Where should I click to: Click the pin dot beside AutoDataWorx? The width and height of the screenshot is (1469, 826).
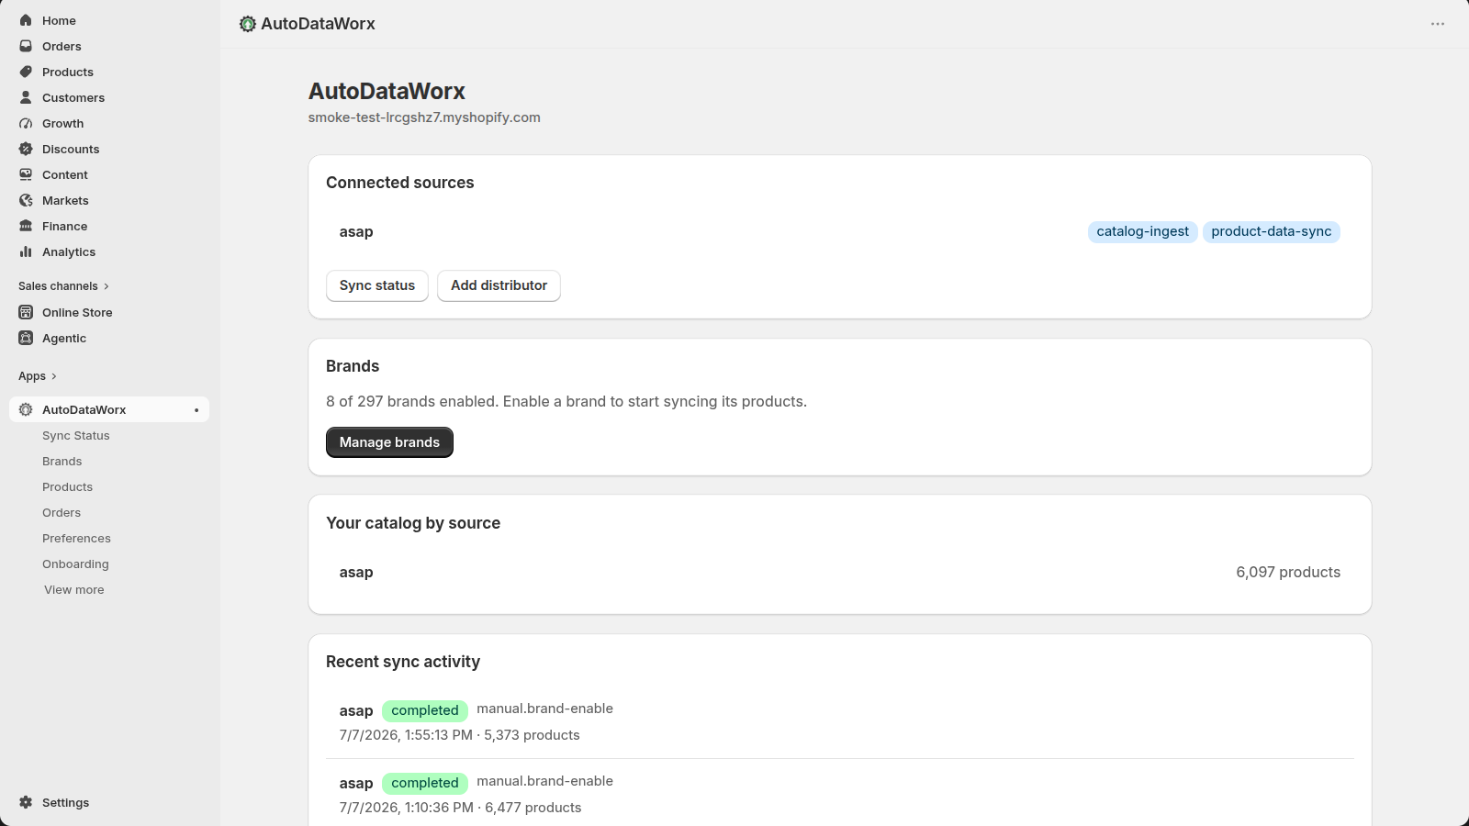pos(196,410)
